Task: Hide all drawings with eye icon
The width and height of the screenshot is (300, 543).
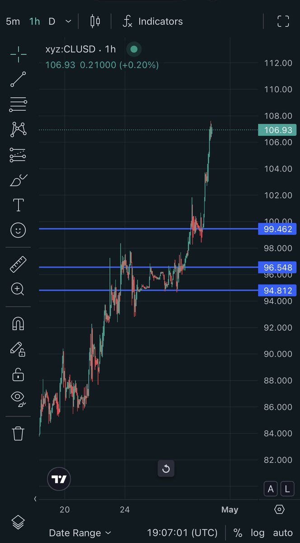Action: point(18,398)
